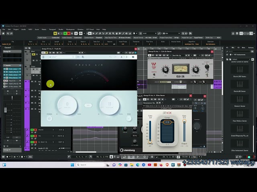Click the Steinberg logo in delay plugin
This screenshot has width=257, height=192.
coord(128,150)
